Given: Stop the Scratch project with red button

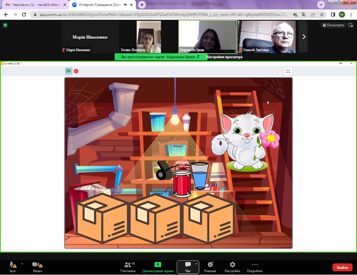Looking at the screenshot, I should (76, 71).
